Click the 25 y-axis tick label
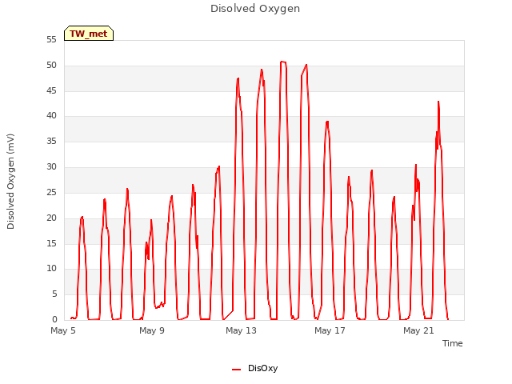The height and width of the screenshot is (384, 512). [51, 193]
